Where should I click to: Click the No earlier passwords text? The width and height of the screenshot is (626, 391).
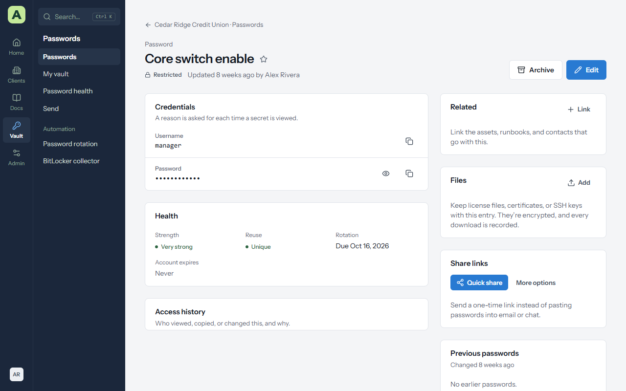point(484,384)
